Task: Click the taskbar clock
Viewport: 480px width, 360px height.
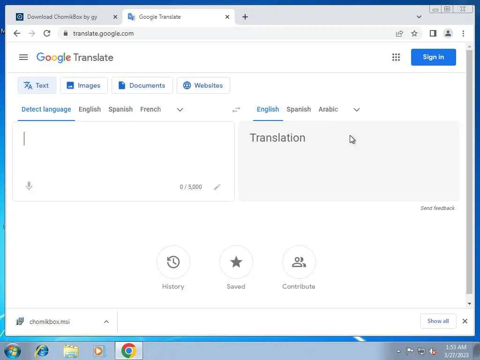Action: click(456, 351)
